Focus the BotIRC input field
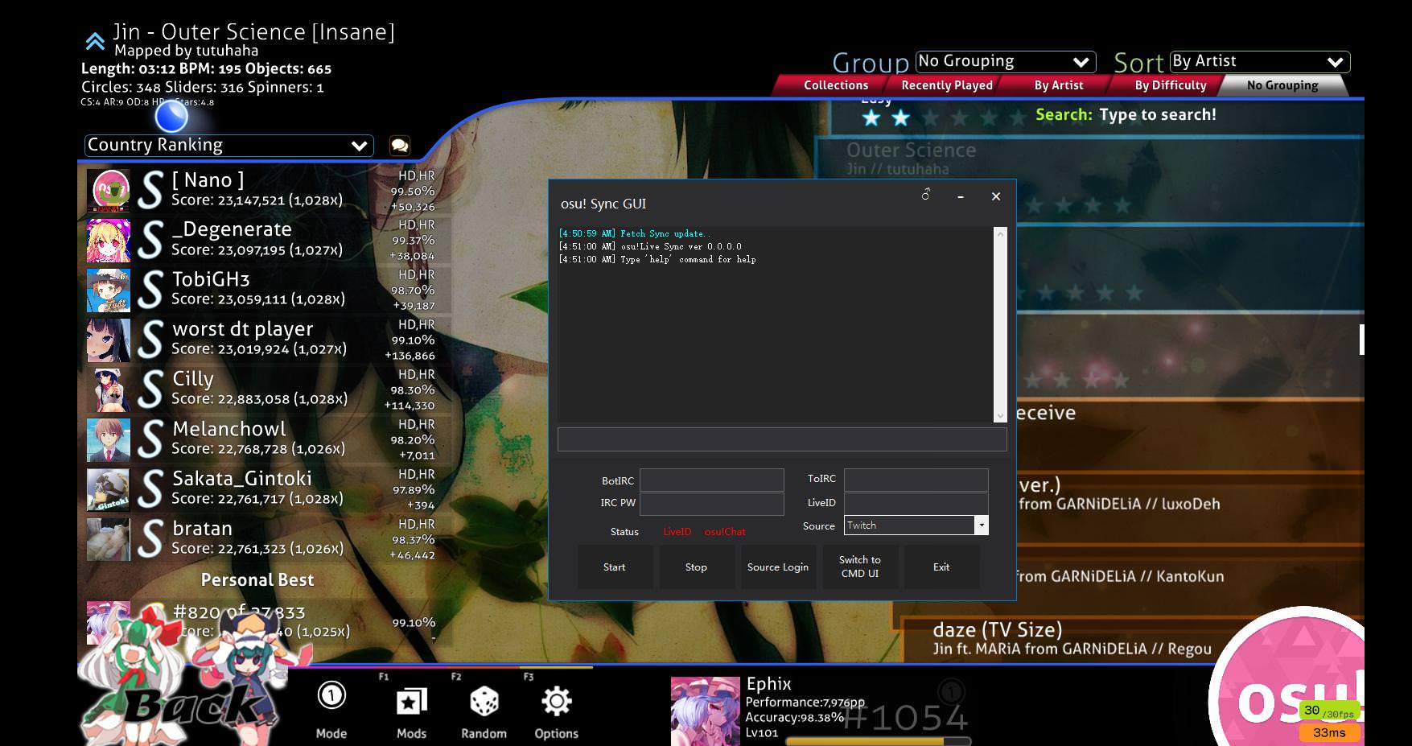 (712, 480)
